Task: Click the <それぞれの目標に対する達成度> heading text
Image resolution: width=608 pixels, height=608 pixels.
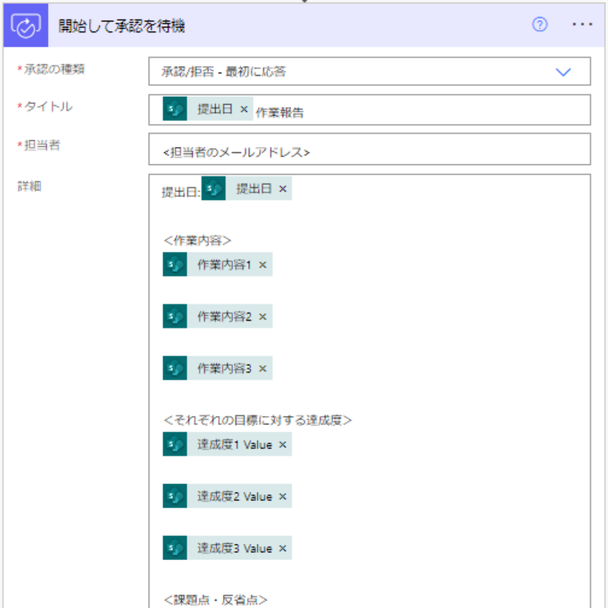Action: pos(257,421)
